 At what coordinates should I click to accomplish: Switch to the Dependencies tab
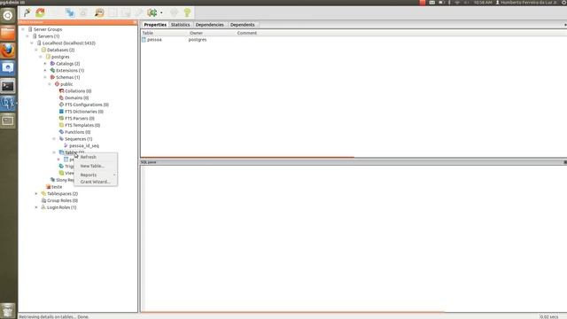click(x=209, y=25)
